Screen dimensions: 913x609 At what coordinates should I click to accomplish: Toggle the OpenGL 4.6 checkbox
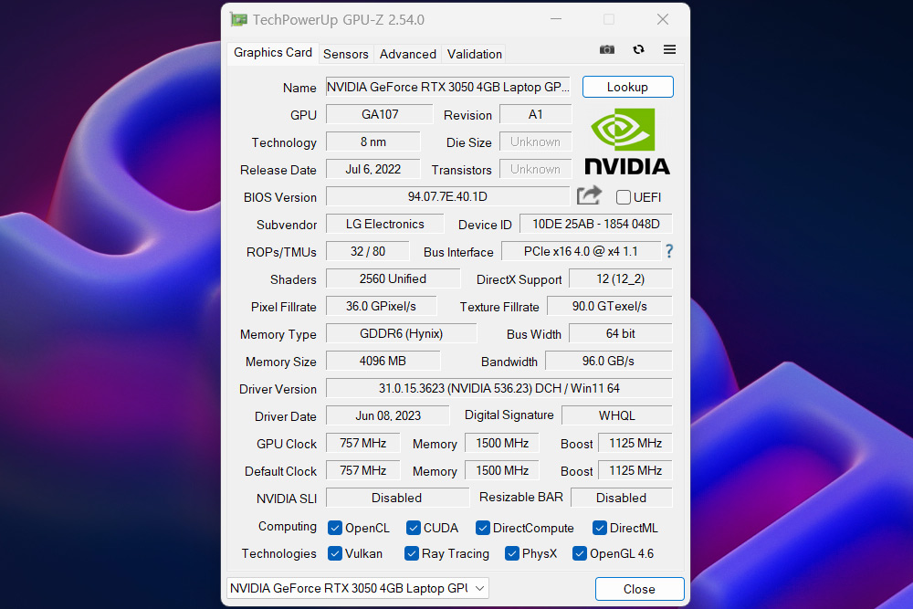(580, 553)
